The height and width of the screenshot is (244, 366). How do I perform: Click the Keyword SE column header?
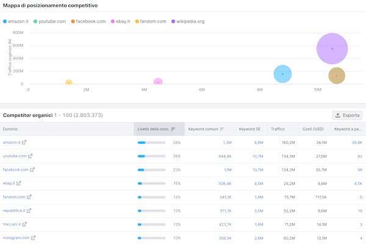tap(249, 129)
